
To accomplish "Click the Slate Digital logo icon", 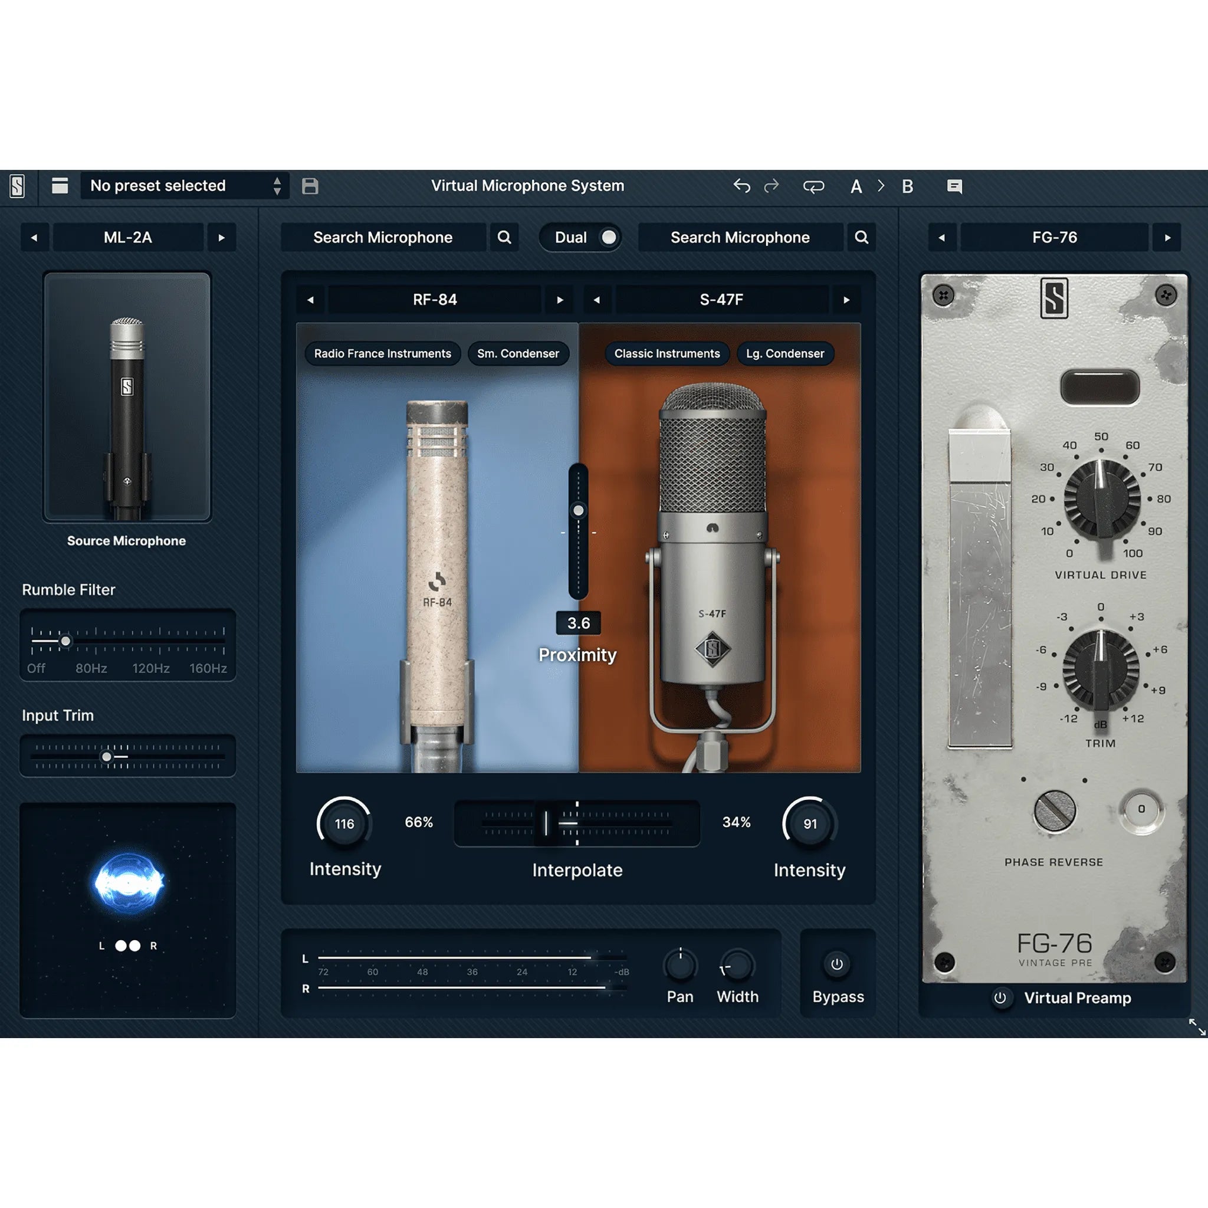I will pos(18,186).
